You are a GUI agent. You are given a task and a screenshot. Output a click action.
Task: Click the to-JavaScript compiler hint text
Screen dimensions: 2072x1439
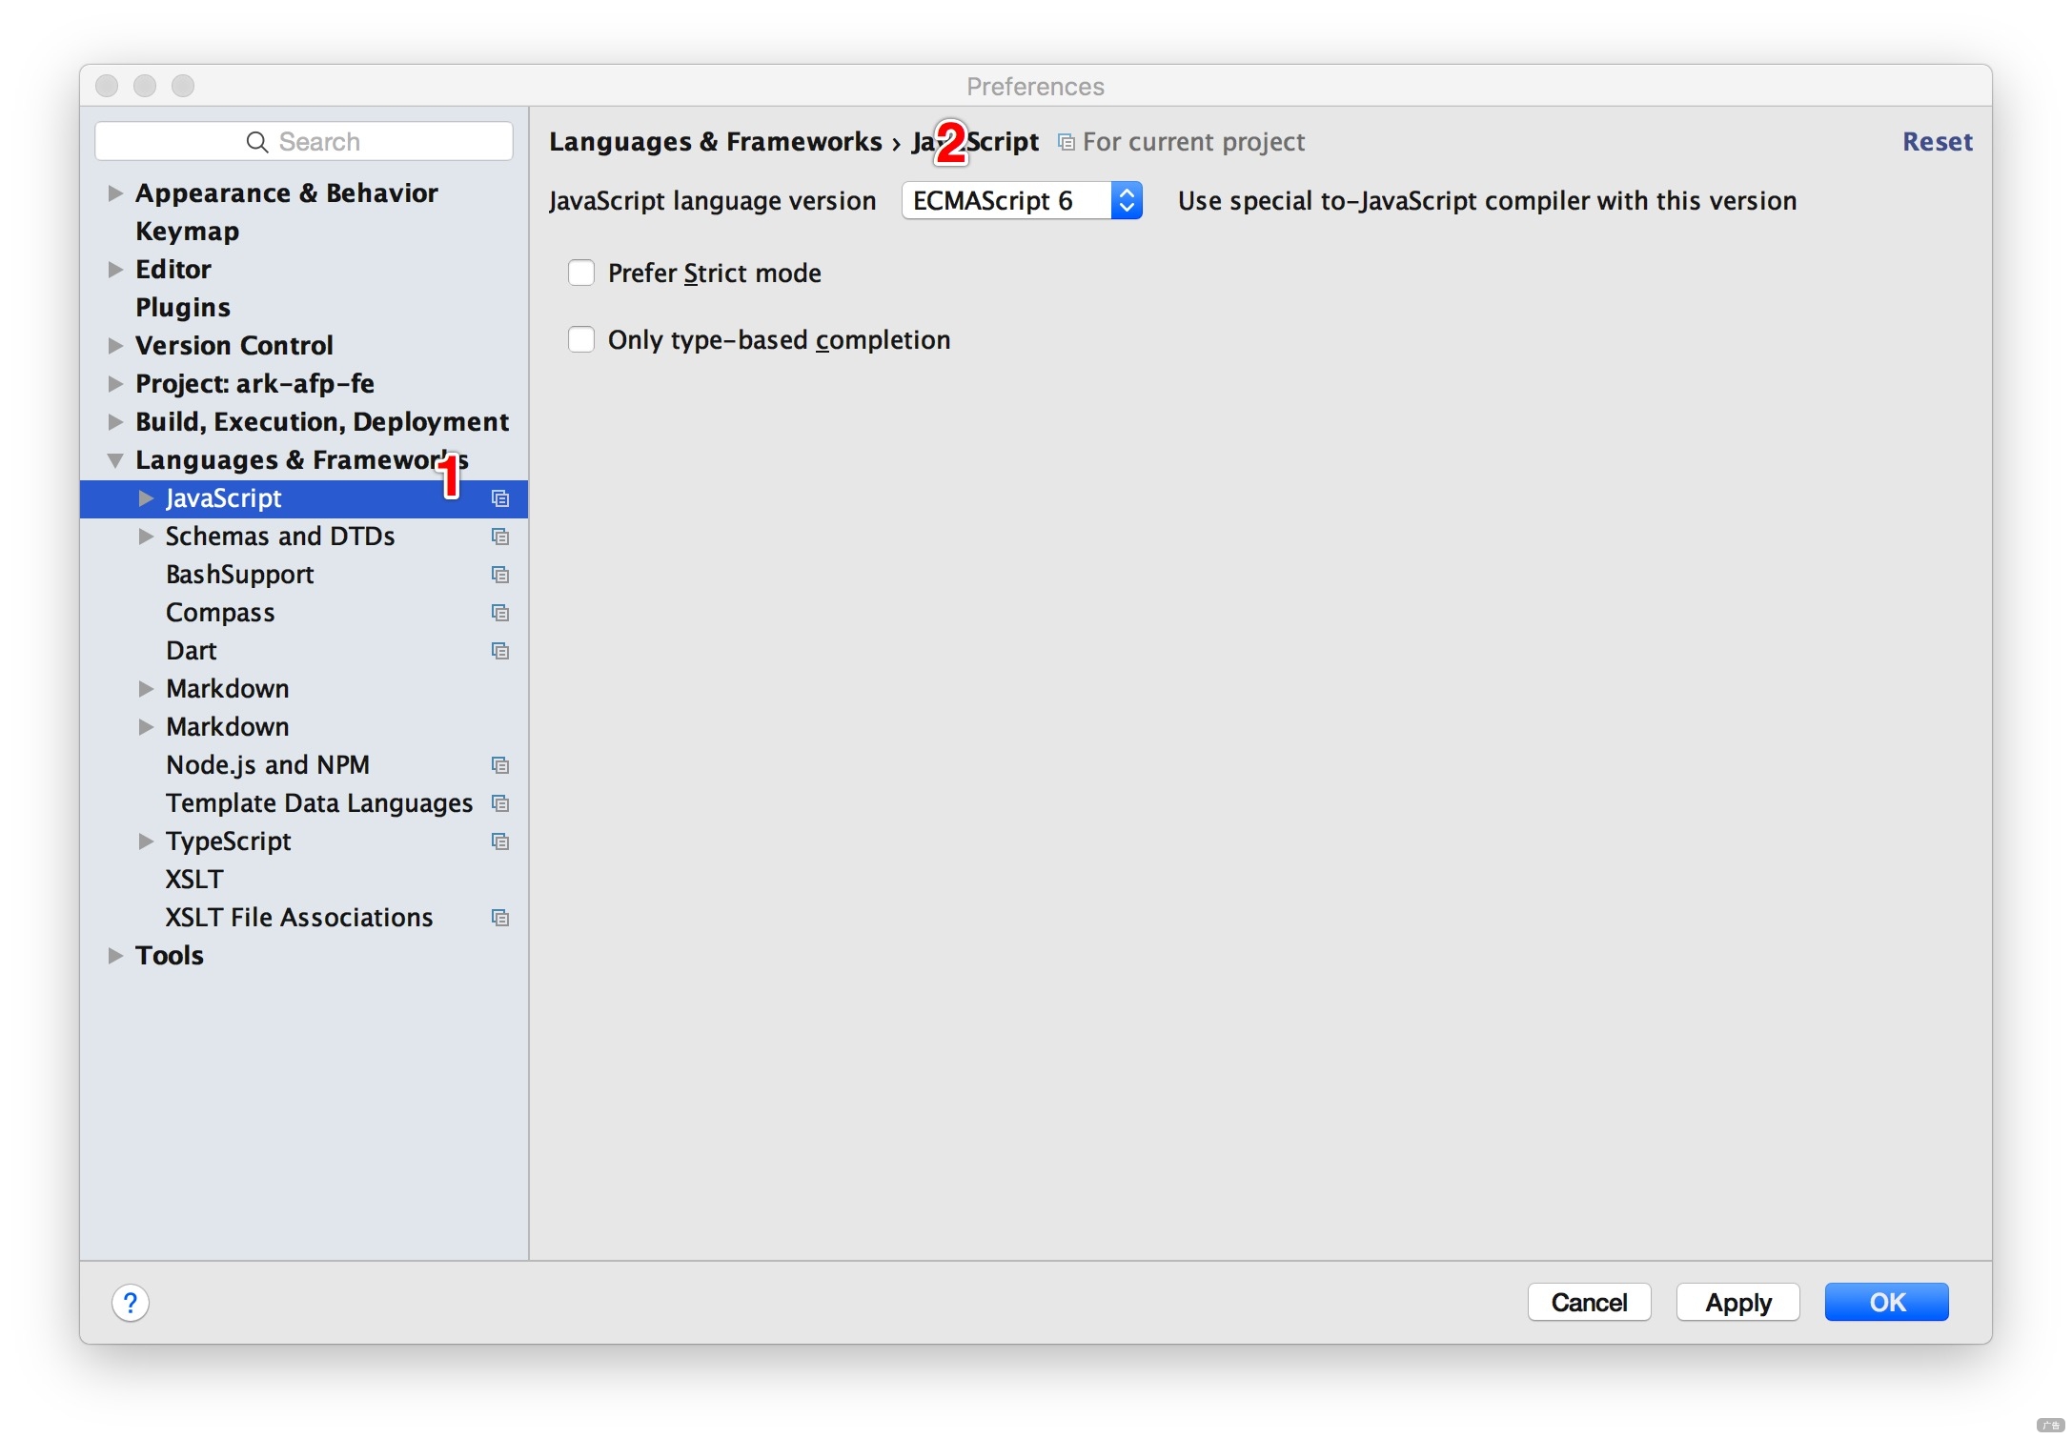[x=1487, y=201]
